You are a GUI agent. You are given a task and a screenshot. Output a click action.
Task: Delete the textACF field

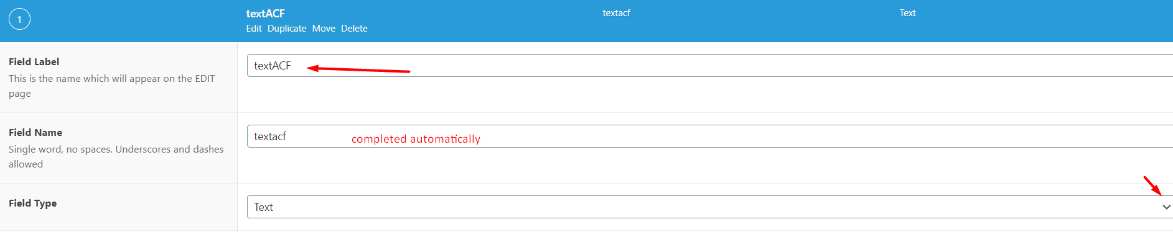pos(354,29)
